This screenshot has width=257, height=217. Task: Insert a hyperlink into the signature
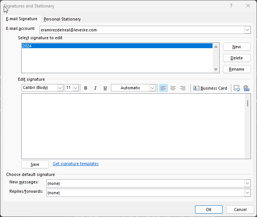coord(246,88)
